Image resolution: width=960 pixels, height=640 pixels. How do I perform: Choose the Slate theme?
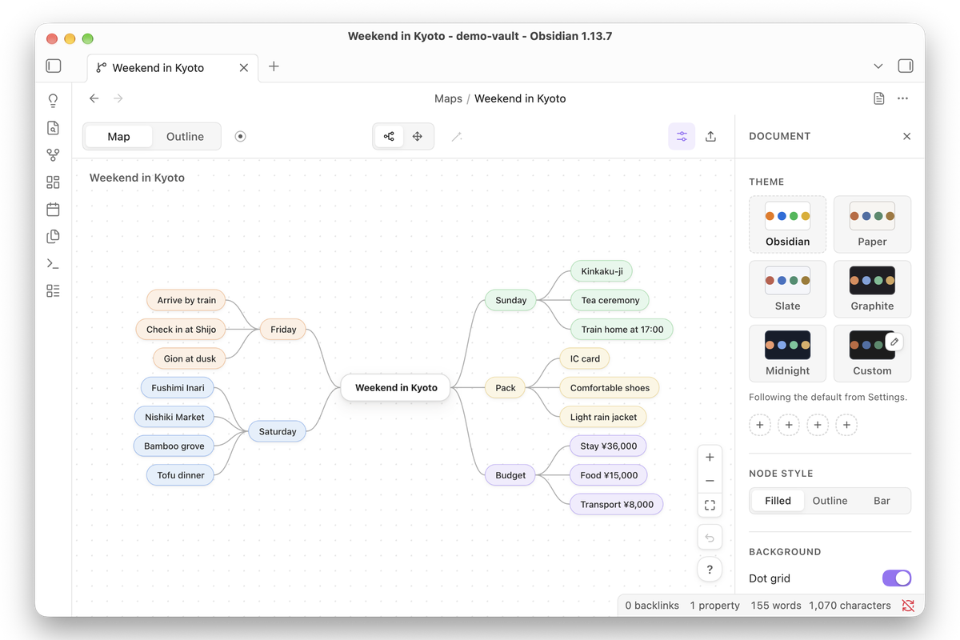787,289
